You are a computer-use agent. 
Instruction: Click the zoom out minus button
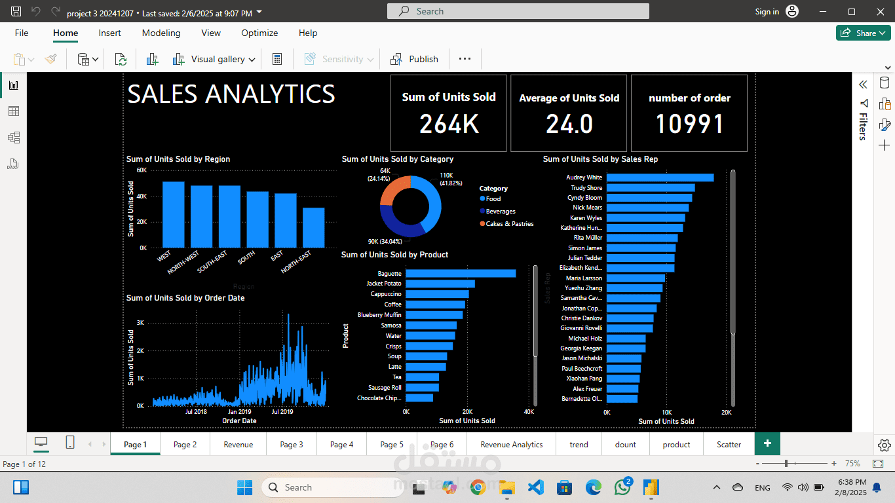coord(758,463)
